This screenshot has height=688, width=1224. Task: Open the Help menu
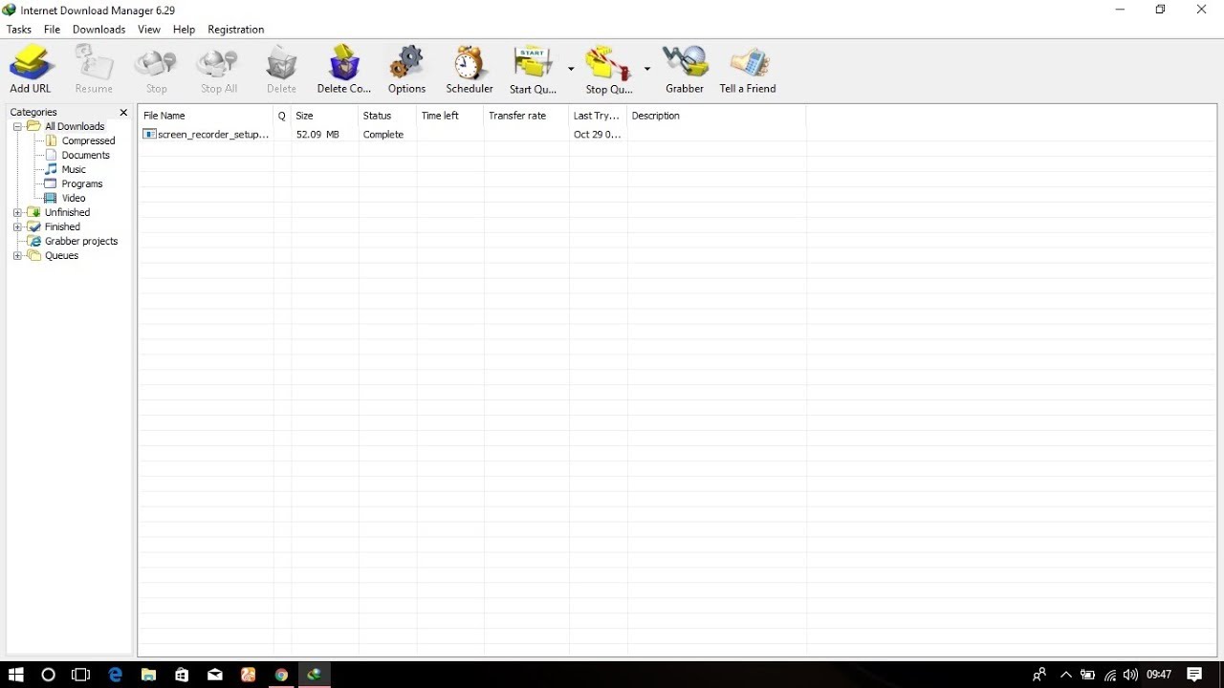[184, 30]
